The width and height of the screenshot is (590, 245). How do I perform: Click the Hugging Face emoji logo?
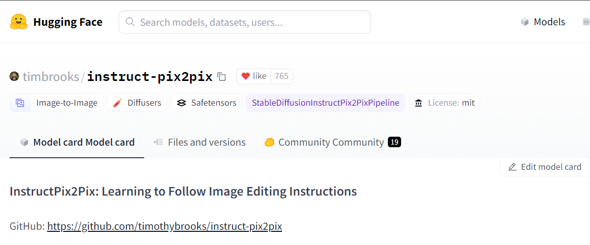point(19,22)
